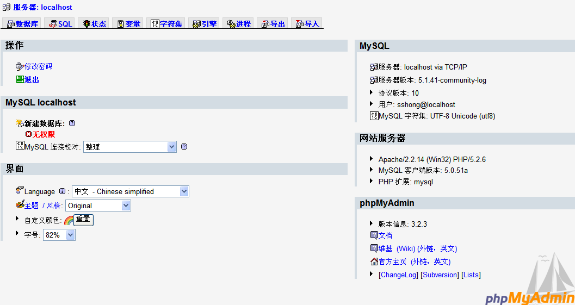The height and width of the screenshot is (305, 575).
Task: Open the [Lists] link
Action: tap(471, 275)
